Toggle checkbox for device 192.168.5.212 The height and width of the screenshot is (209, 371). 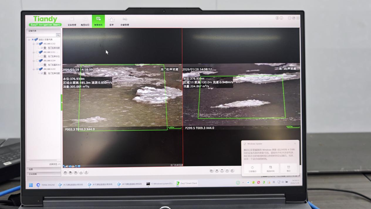[x=38, y=44]
